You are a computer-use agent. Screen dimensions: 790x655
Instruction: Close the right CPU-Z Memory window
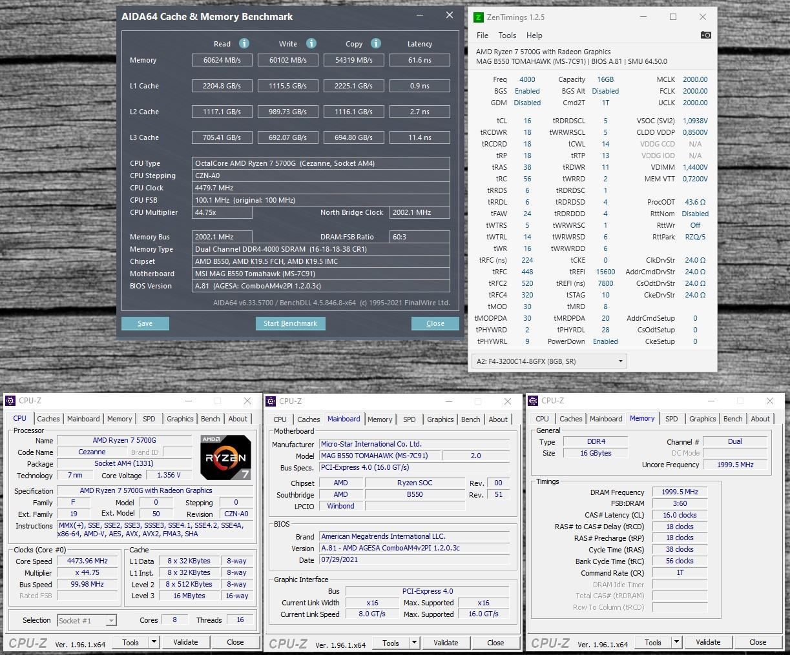[x=769, y=401]
